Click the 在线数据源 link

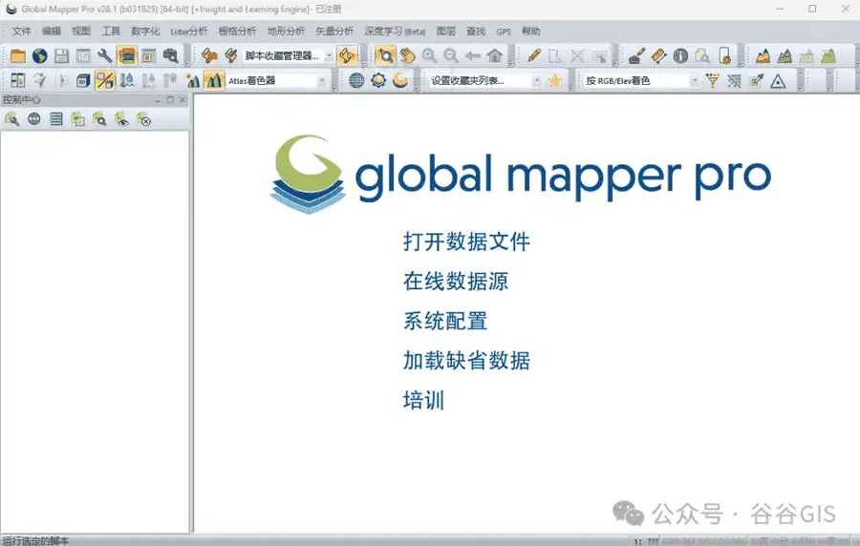coord(455,281)
